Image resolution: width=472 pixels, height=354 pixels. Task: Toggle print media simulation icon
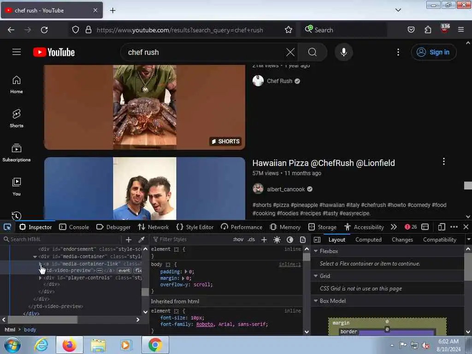click(303, 240)
